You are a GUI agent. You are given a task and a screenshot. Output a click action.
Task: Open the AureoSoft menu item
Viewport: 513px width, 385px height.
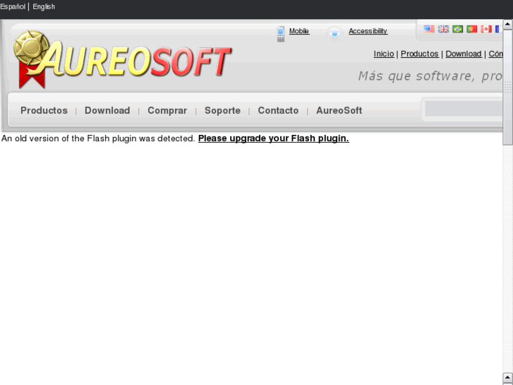point(339,110)
